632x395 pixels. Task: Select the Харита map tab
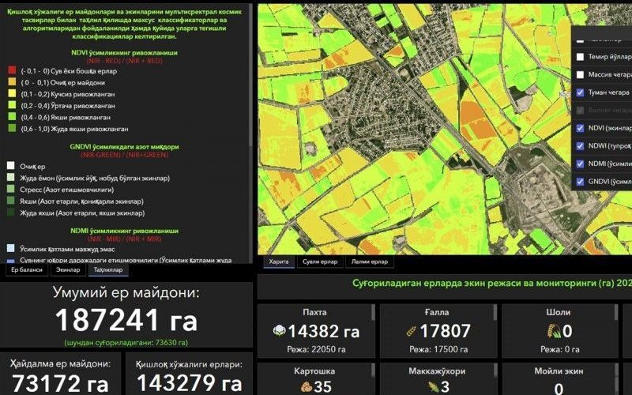[279, 261]
